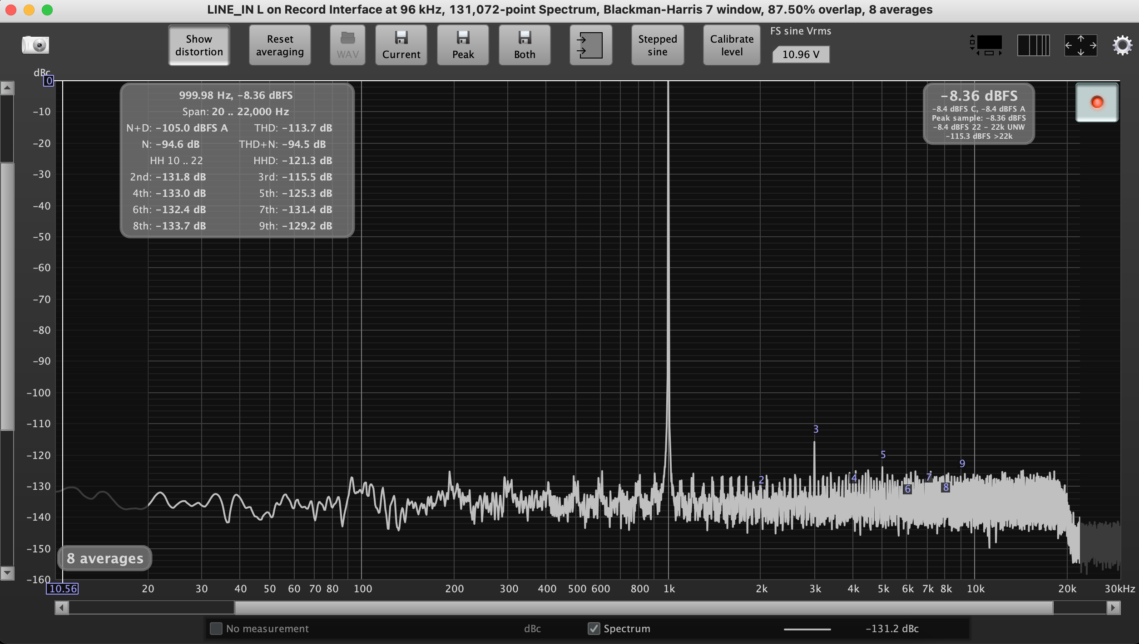The height and width of the screenshot is (644, 1139).
Task: Click the red record button
Action: (1097, 102)
